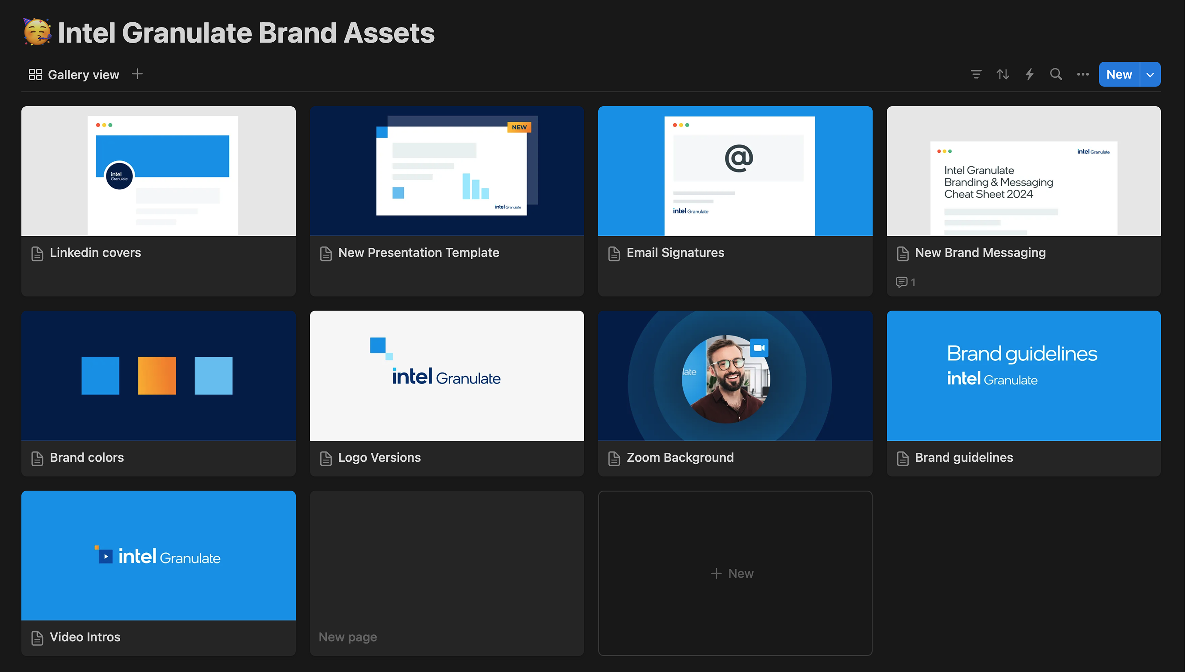This screenshot has height=672, width=1185.
Task: Switch to Gallery view tab
Action: pos(74,74)
